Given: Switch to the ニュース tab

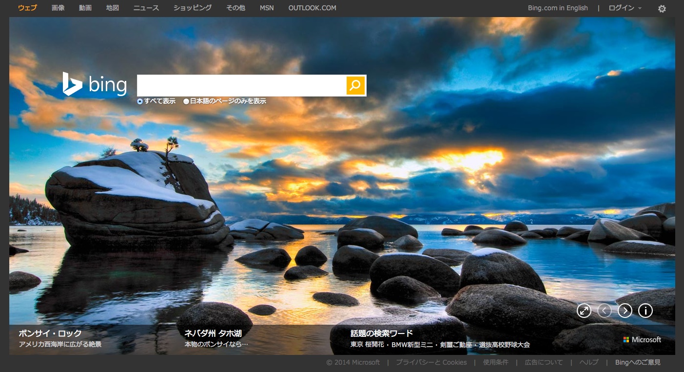Looking at the screenshot, I should [146, 8].
